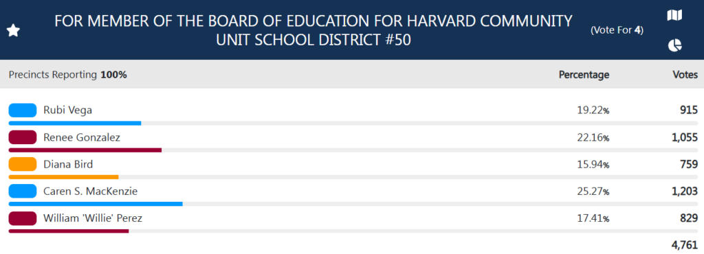Image resolution: width=704 pixels, height=254 pixels.
Task: Click the Precincts Reporting 100% label
Action: click(x=68, y=75)
